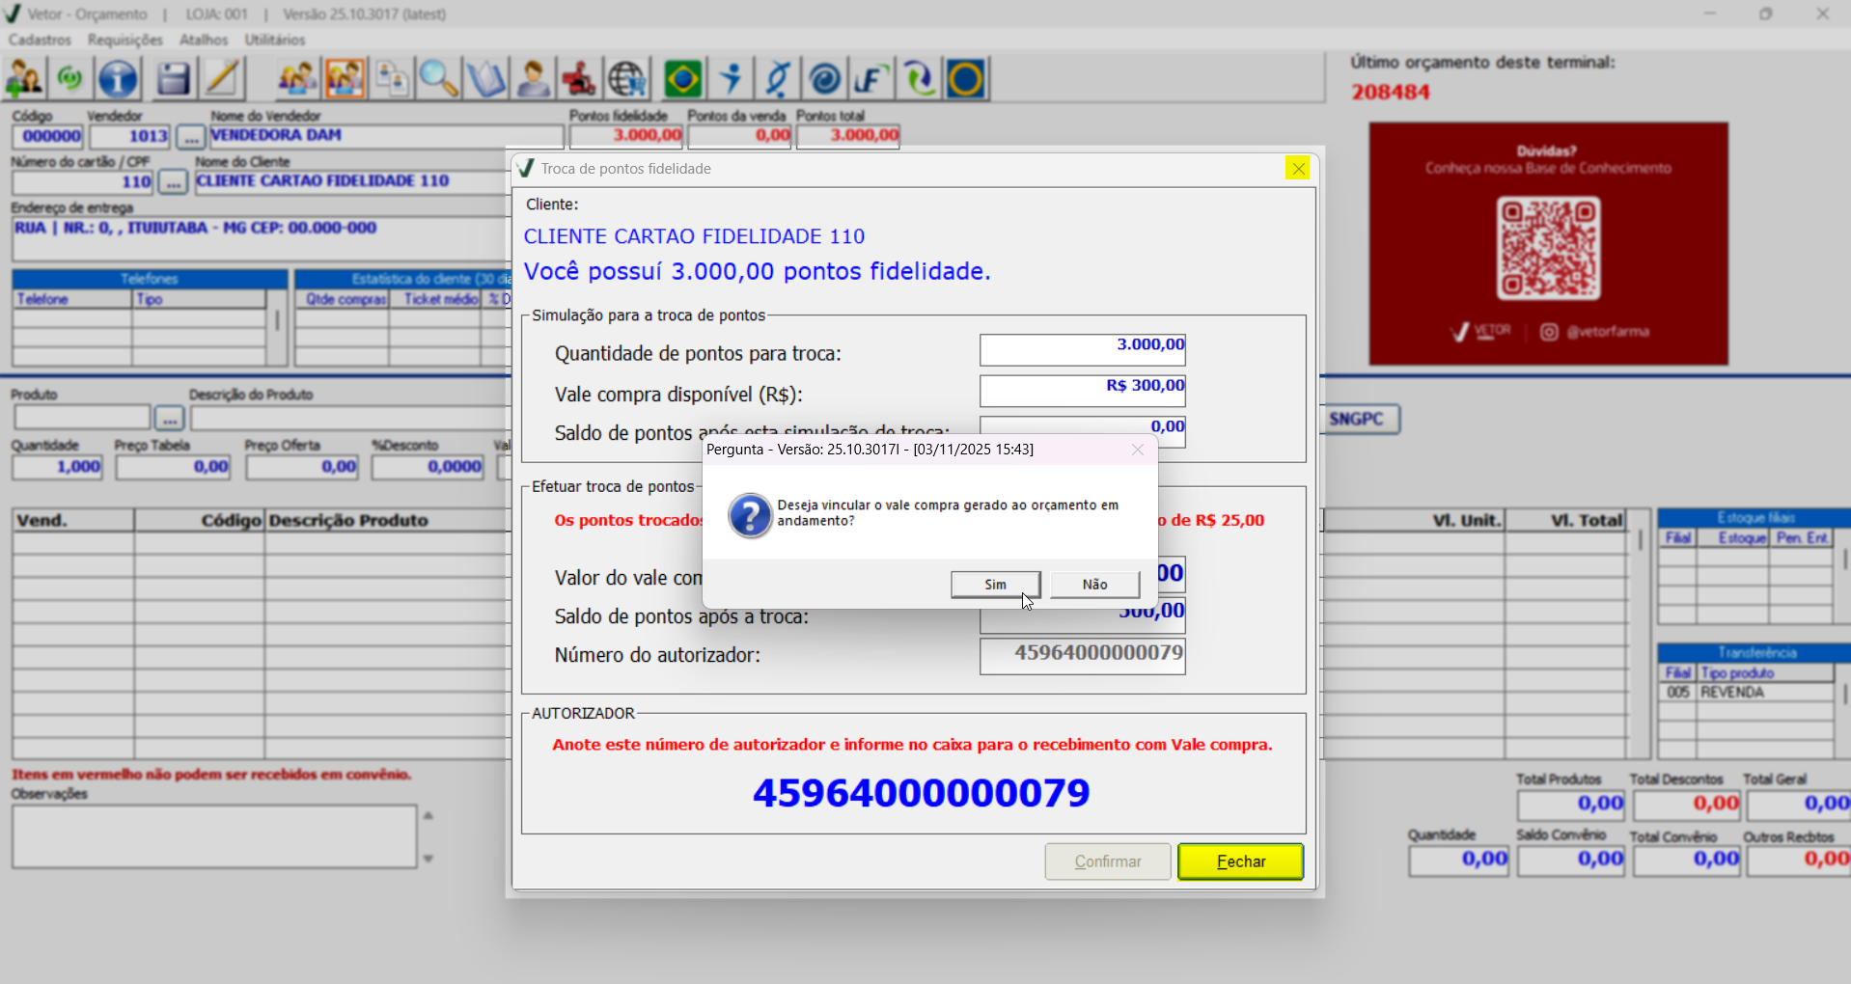Click the yellow Fechar button
This screenshot has width=1851, height=984.
point(1240,861)
